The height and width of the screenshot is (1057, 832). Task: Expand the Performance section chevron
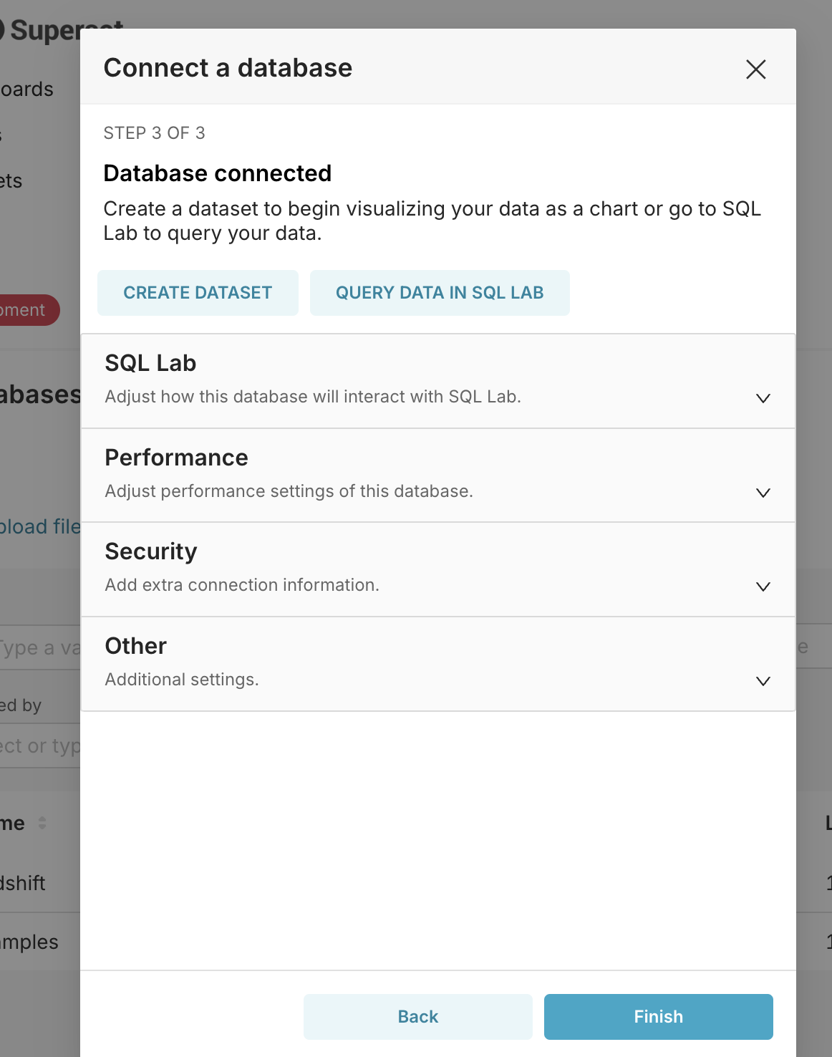click(763, 493)
